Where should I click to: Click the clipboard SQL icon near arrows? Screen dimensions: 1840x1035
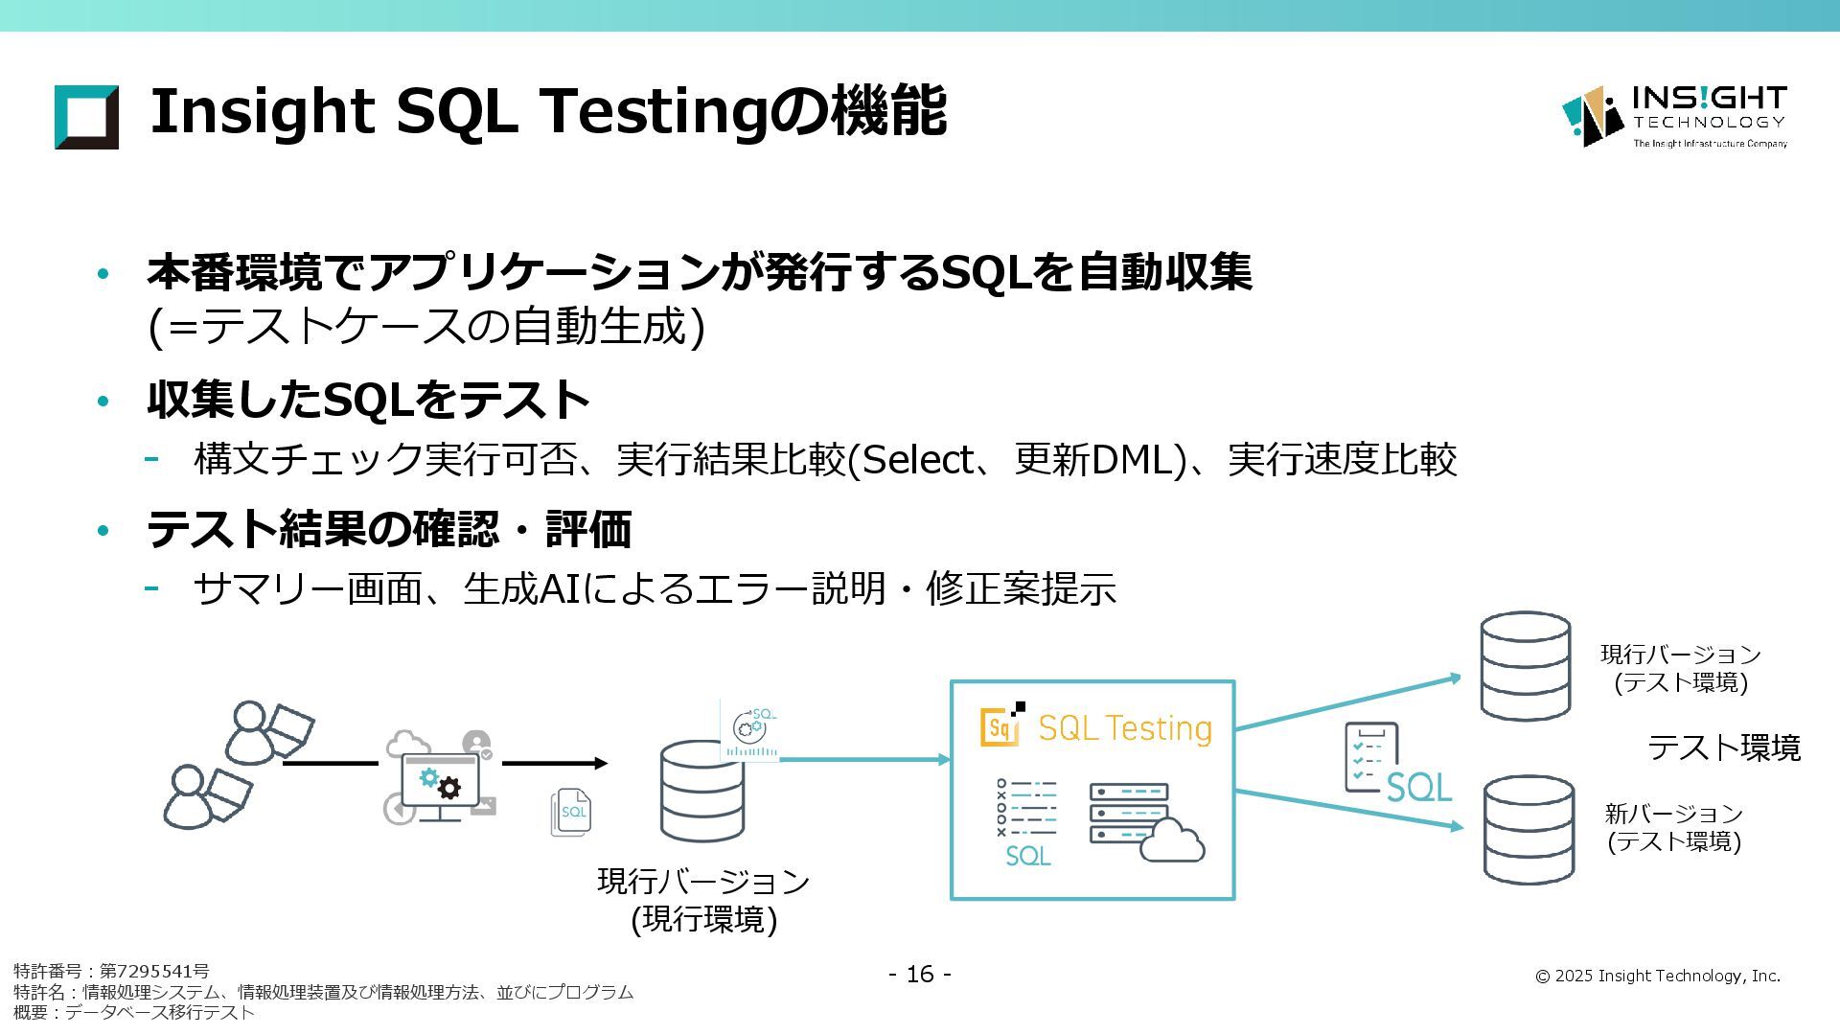click(x=1396, y=763)
